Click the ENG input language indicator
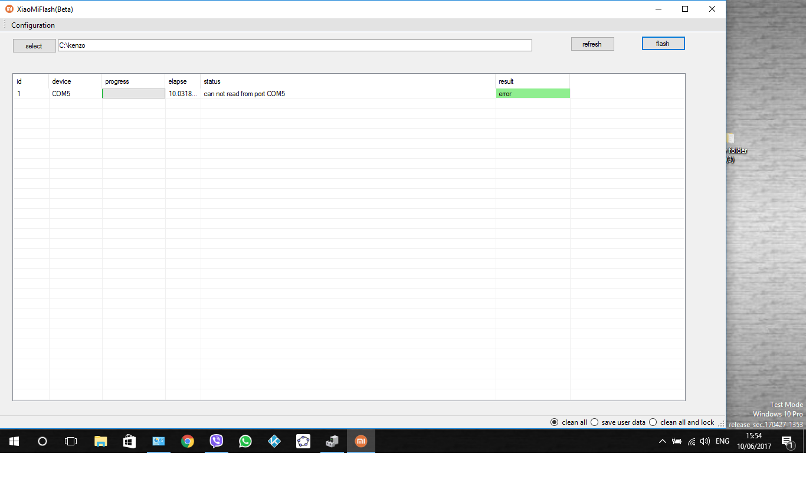 [722, 441]
